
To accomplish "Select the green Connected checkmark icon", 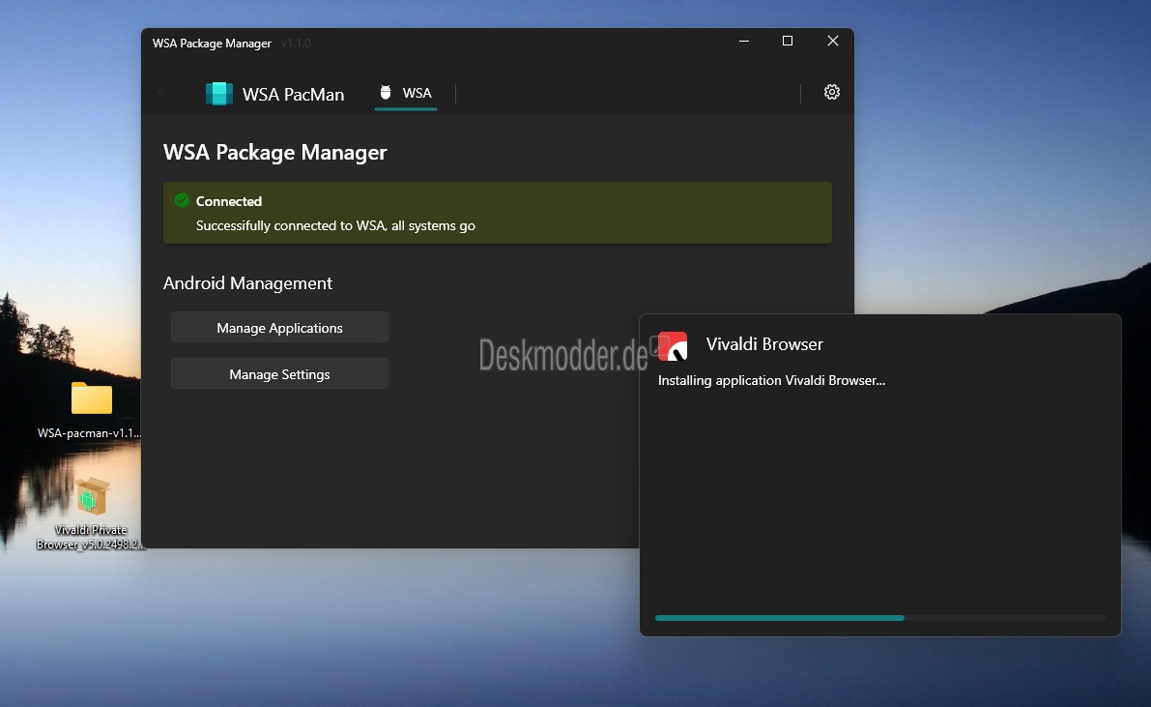I will click(182, 200).
